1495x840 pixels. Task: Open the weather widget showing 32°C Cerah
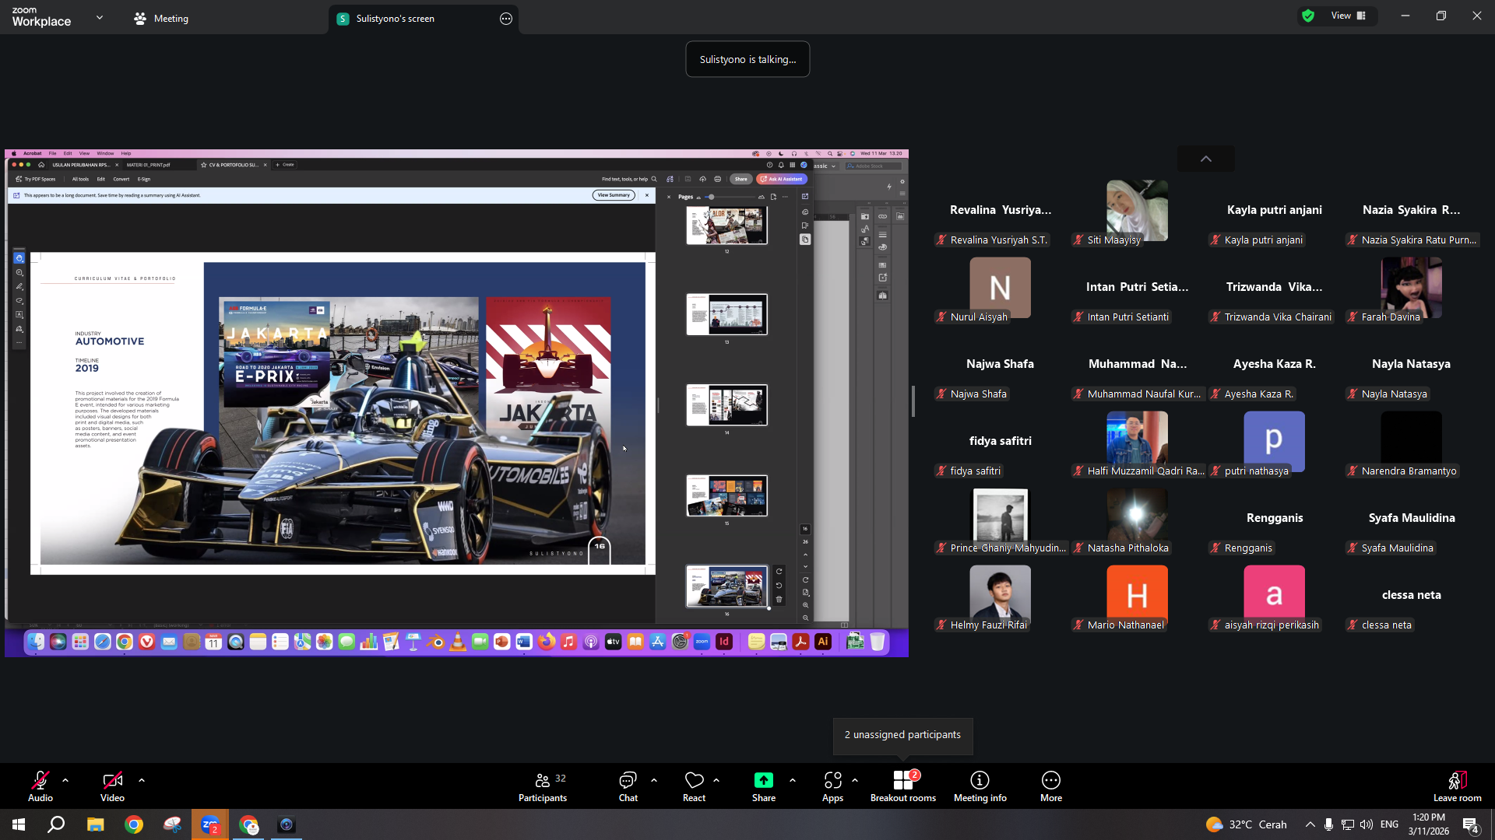1247,824
